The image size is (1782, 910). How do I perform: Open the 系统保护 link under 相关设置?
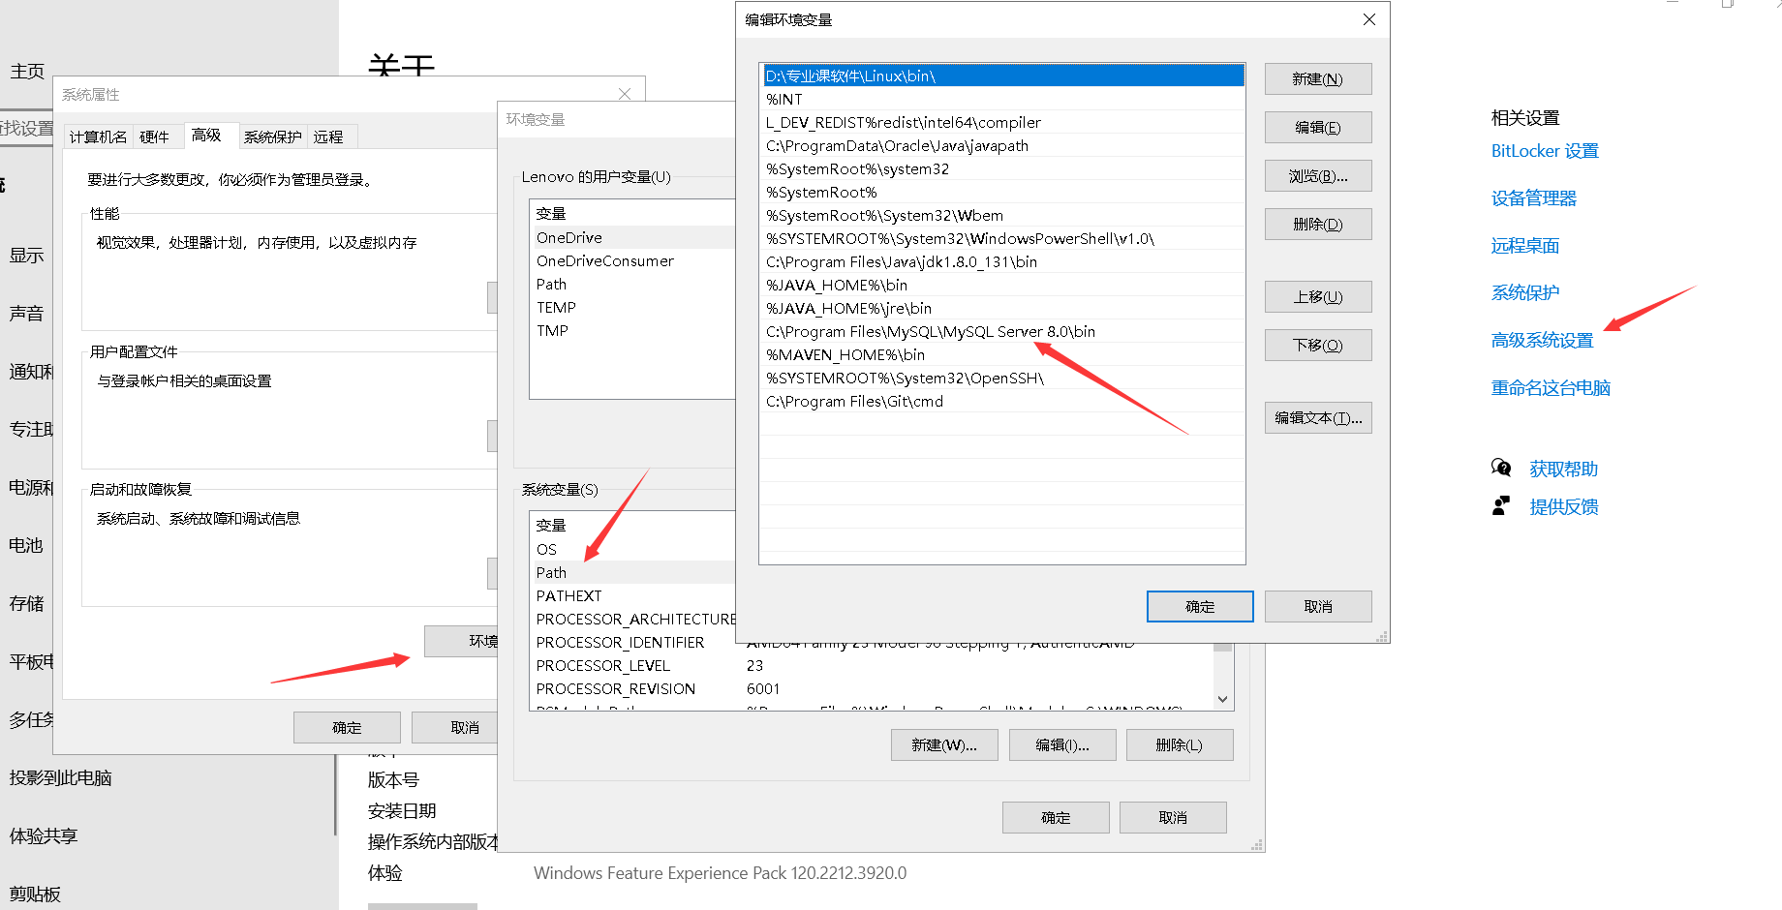[1525, 293]
